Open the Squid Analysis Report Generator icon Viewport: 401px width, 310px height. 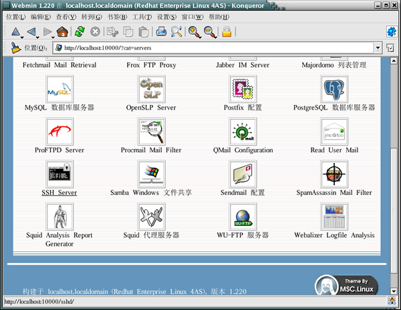(59, 216)
